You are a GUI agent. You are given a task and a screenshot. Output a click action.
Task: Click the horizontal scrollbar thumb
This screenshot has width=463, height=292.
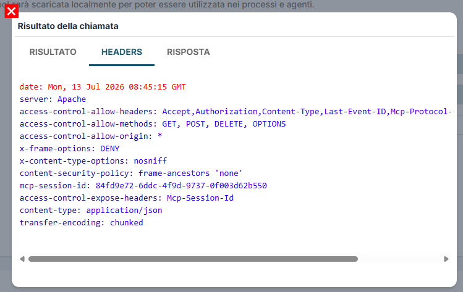193,259
